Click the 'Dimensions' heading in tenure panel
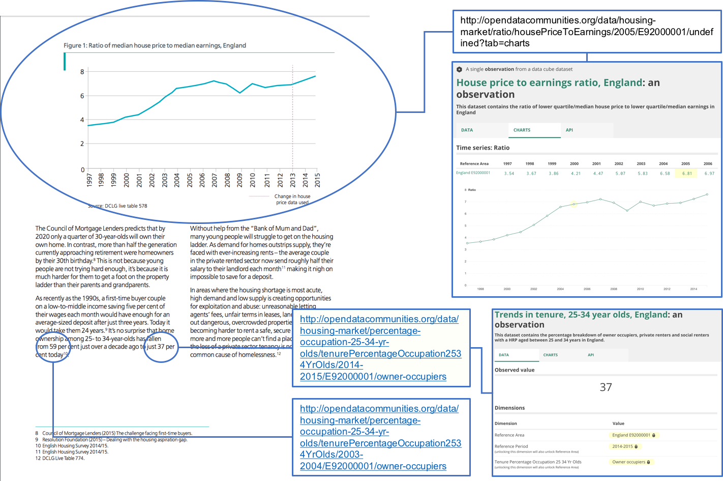This screenshot has width=723, height=481. [x=509, y=408]
